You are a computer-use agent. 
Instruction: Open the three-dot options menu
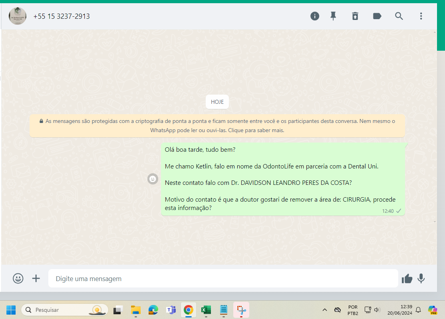421,16
